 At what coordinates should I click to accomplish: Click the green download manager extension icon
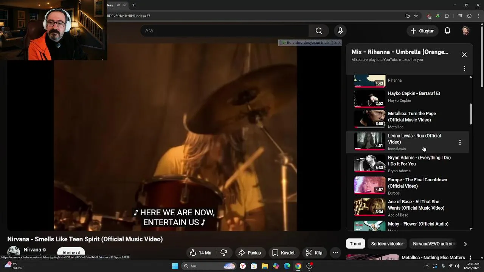click(x=437, y=16)
